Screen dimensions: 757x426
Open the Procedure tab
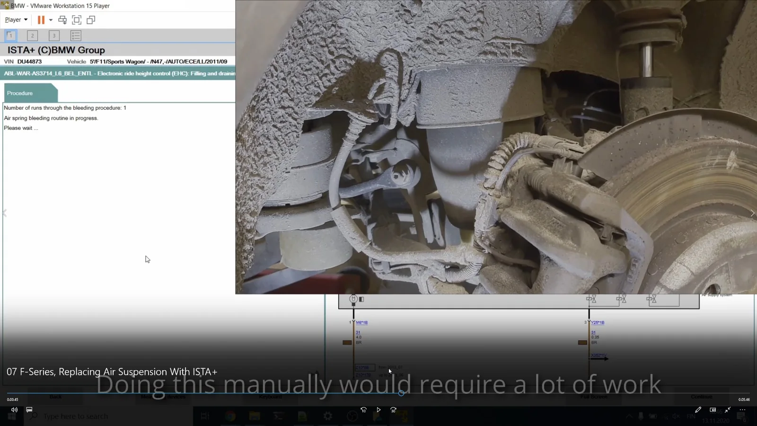point(30,93)
